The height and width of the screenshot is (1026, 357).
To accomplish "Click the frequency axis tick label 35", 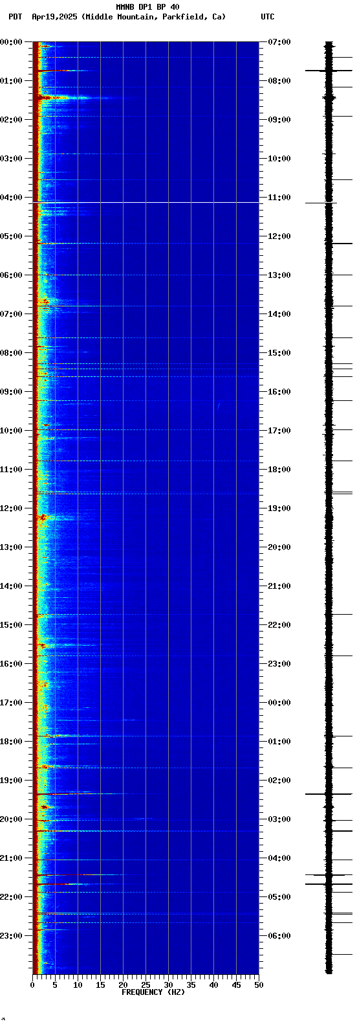I will point(191,985).
